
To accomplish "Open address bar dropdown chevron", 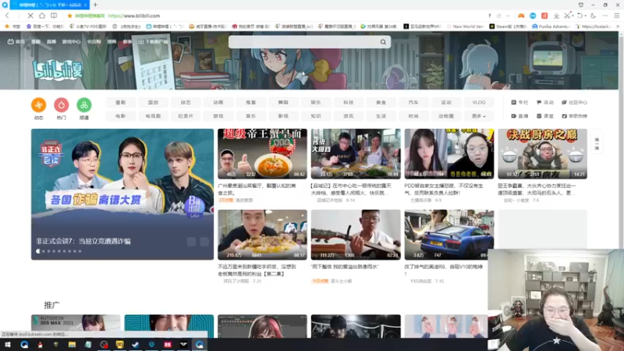I will tap(508, 16).
